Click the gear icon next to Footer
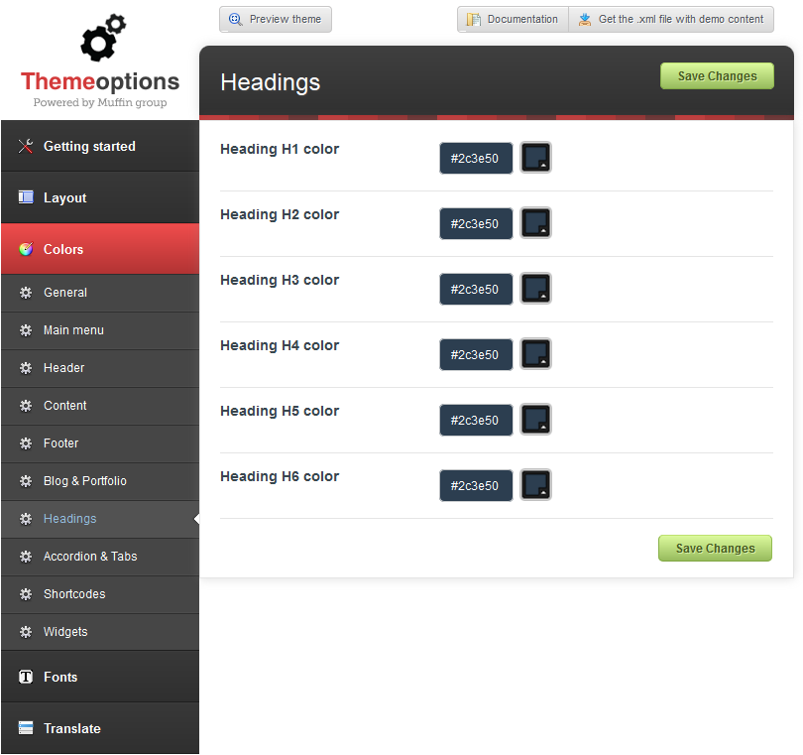The image size is (803, 755). [26, 443]
